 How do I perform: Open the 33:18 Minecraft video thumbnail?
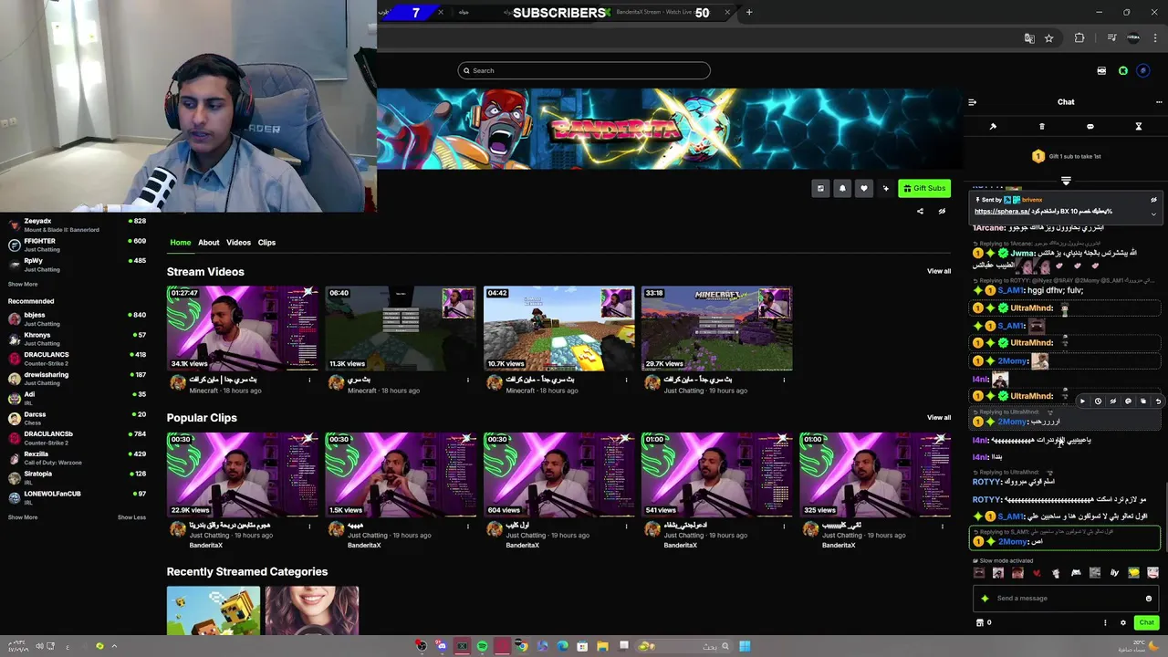pos(716,328)
